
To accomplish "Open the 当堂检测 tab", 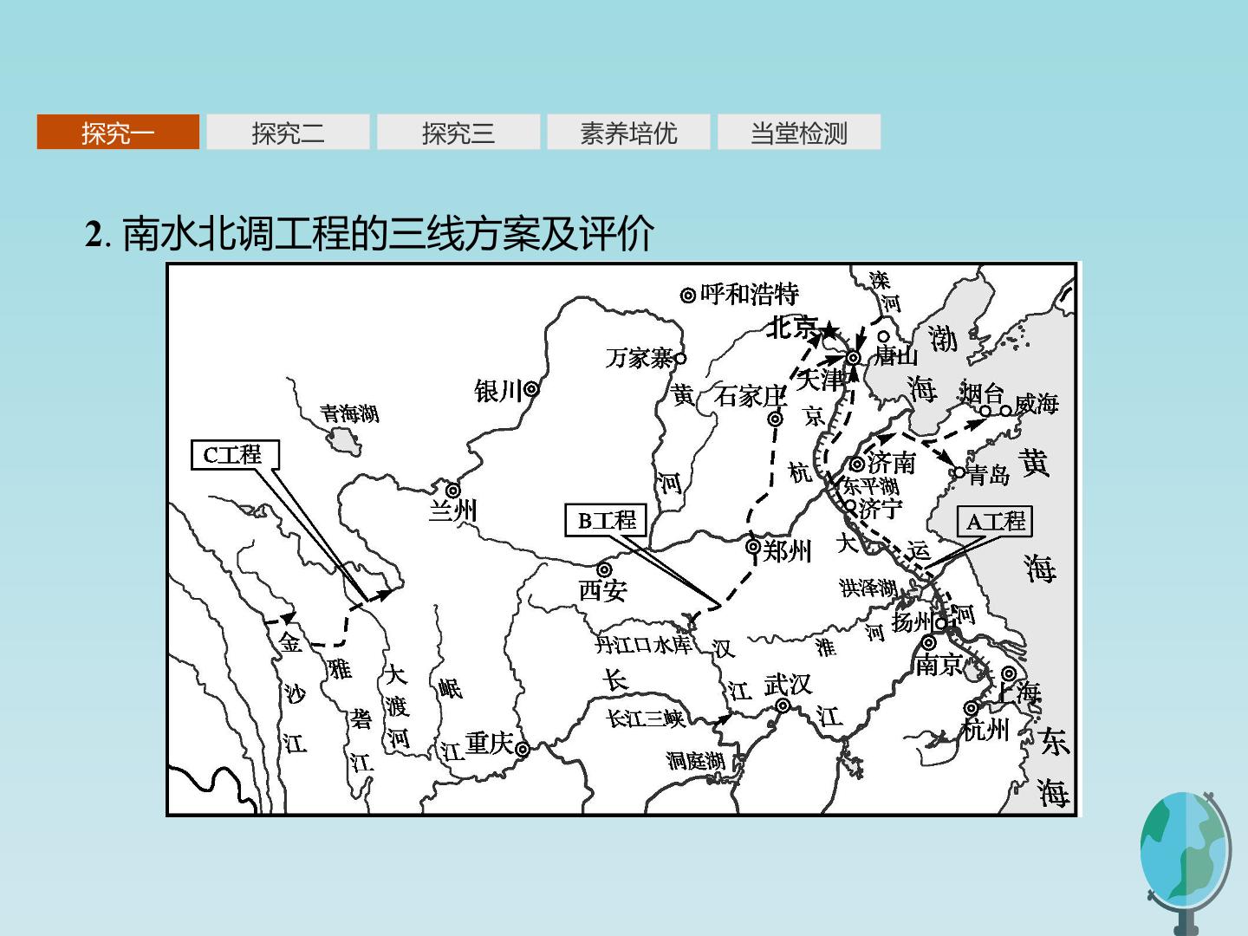I will (798, 132).
